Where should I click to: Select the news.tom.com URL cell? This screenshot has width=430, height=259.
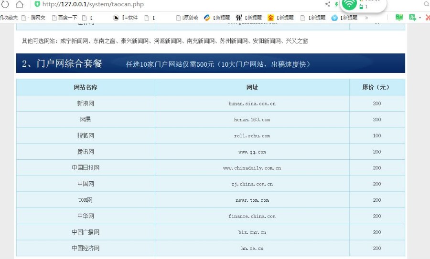coord(252,200)
